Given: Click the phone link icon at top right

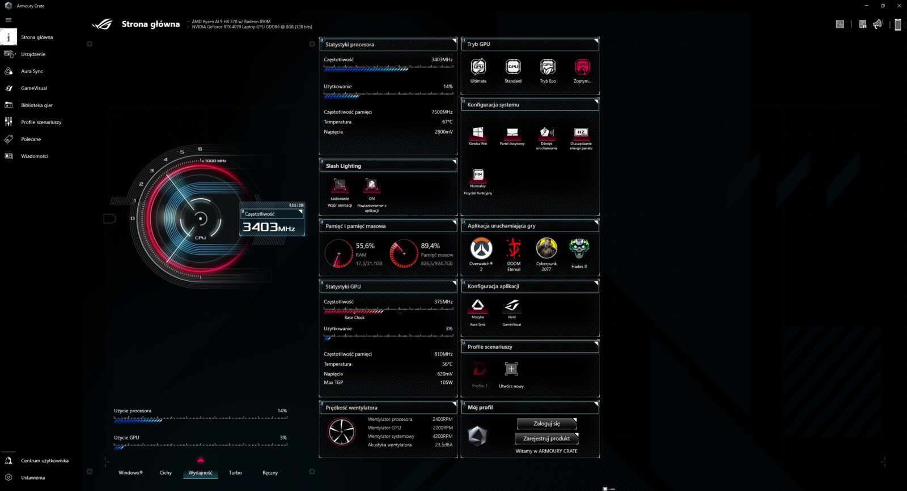Looking at the screenshot, I should click(898, 24).
